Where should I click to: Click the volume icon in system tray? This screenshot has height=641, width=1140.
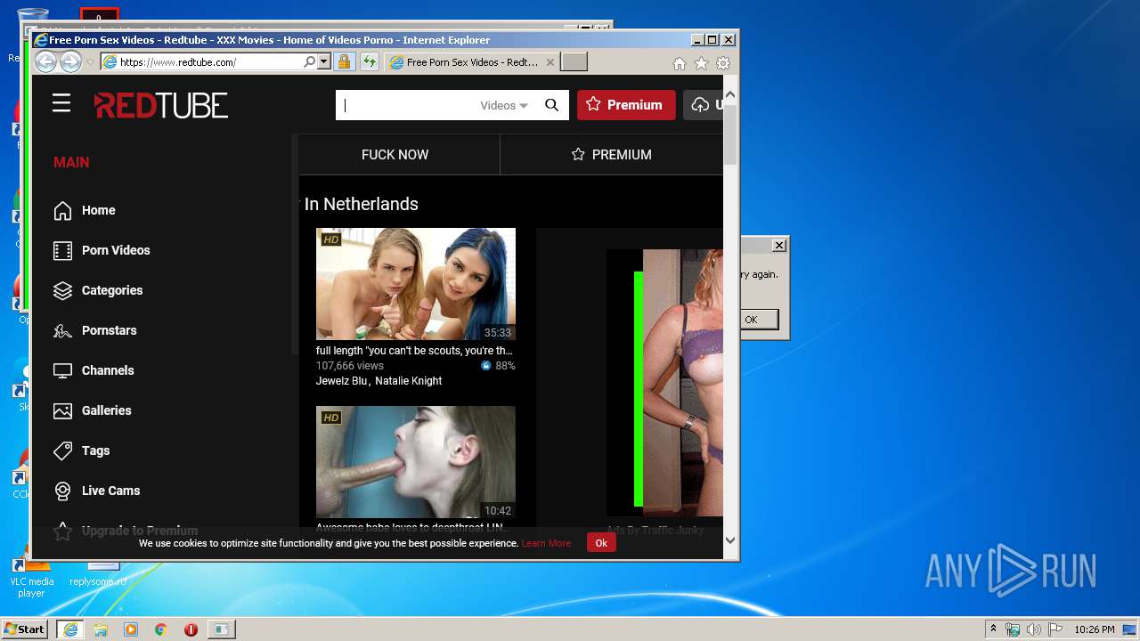1034,629
